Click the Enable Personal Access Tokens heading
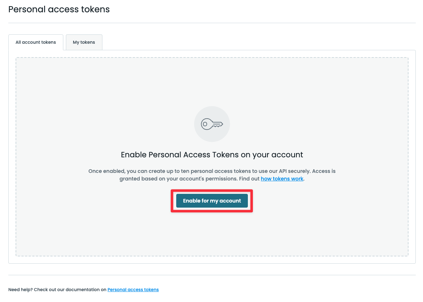The height and width of the screenshot is (302, 423). [212, 155]
